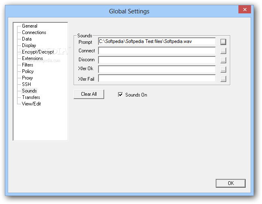Image resolution: width=262 pixels, height=204 pixels.
Task: Open the Data settings page
Action: [x=27, y=39]
